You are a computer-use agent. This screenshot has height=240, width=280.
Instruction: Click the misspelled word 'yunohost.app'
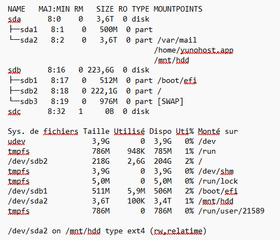(206, 50)
